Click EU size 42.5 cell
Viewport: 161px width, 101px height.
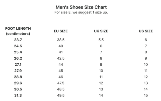pos(61,58)
